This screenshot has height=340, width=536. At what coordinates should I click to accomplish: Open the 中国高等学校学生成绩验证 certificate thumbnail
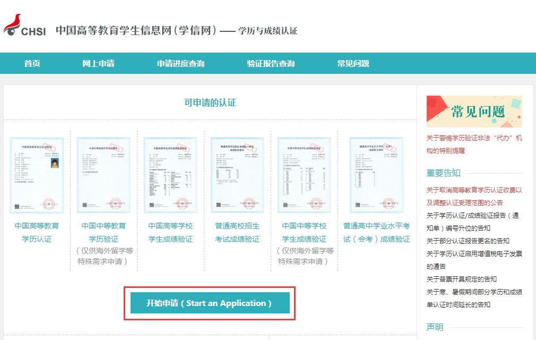(170, 174)
